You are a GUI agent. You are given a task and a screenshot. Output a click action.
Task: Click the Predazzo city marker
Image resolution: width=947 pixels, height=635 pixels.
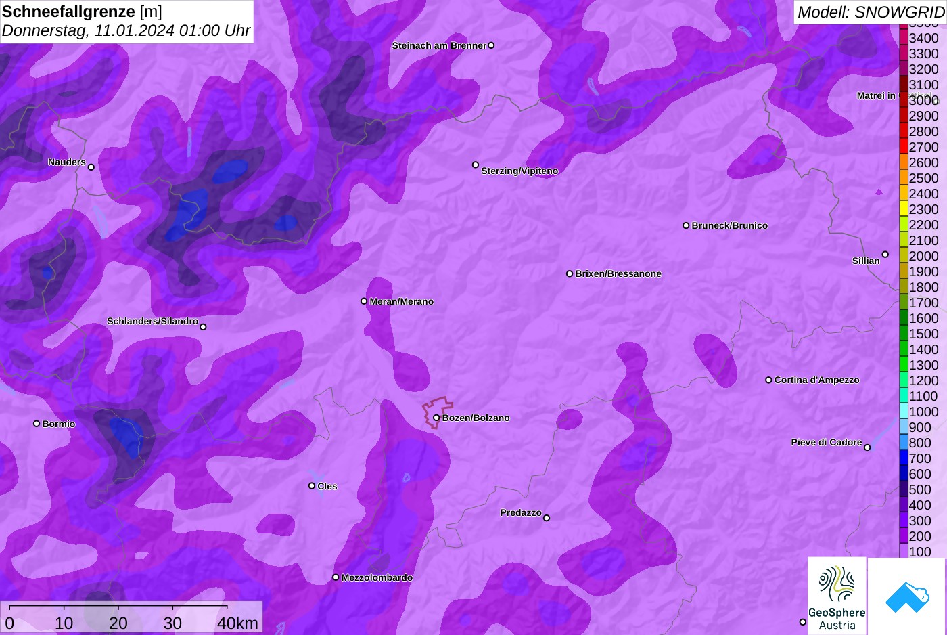[x=547, y=518]
